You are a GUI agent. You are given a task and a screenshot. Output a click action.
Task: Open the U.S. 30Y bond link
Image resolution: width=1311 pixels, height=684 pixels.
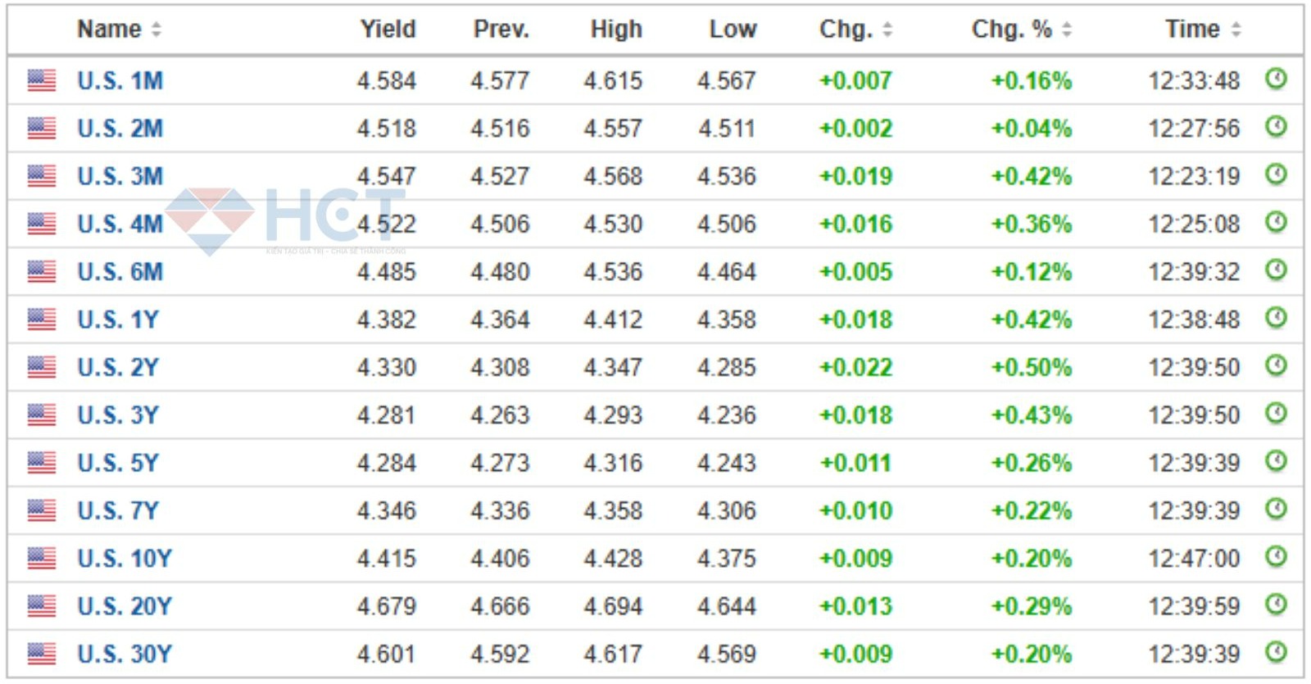(124, 655)
